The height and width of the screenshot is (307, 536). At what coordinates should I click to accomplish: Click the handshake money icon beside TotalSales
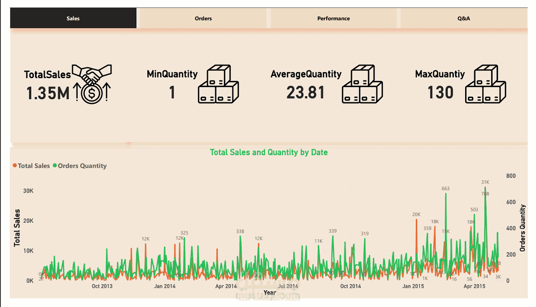pos(91,84)
